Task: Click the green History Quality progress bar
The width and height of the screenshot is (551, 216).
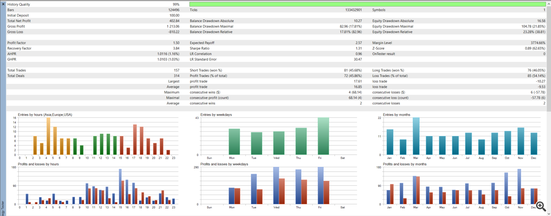Action: pyautogui.click(x=368, y=4)
